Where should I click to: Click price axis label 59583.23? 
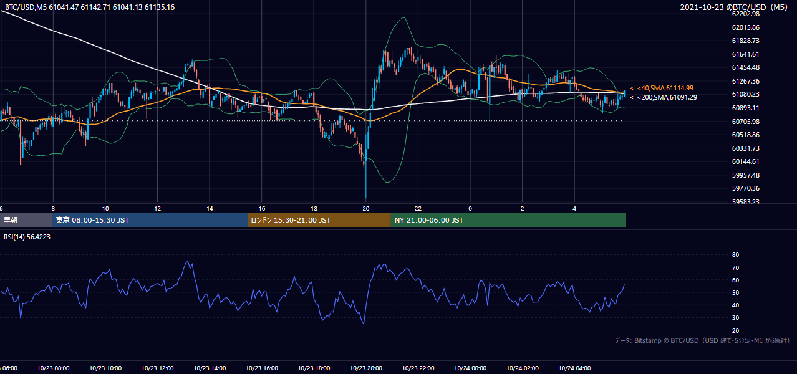pyautogui.click(x=745, y=202)
